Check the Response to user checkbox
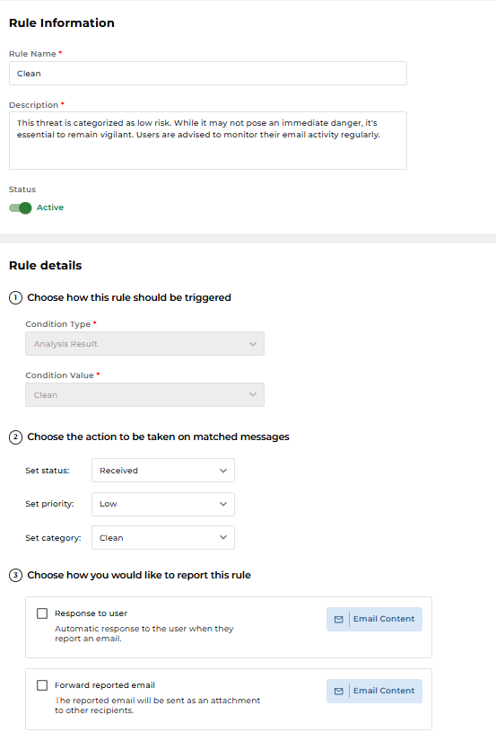The width and height of the screenshot is (496, 741). point(42,613)
